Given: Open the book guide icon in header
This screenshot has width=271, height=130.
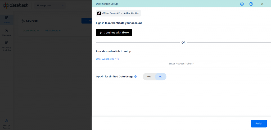Looking at the screenshot, I should [242, 4].
